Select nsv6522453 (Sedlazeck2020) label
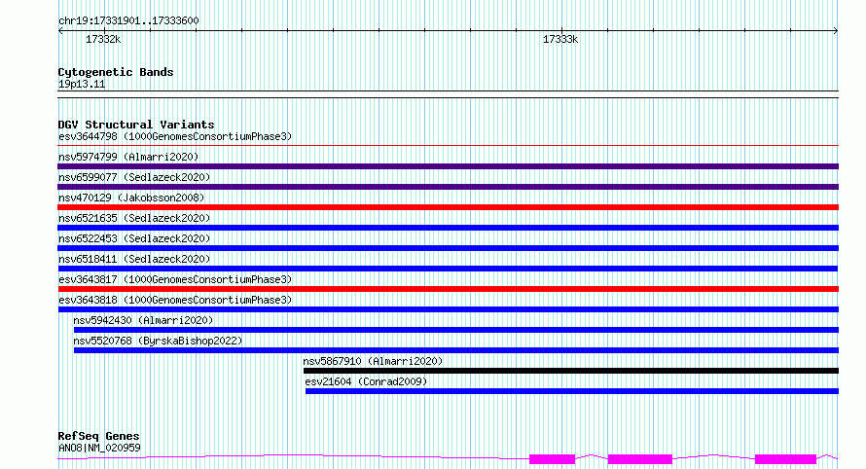The width and height of the screenshot is (866, 469). click(134, 238)
